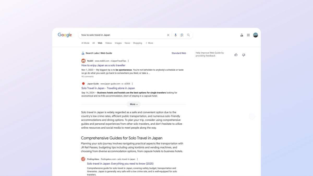Give thumbs down feedback on Web Guide
The image size is (313, 176).
244,55
